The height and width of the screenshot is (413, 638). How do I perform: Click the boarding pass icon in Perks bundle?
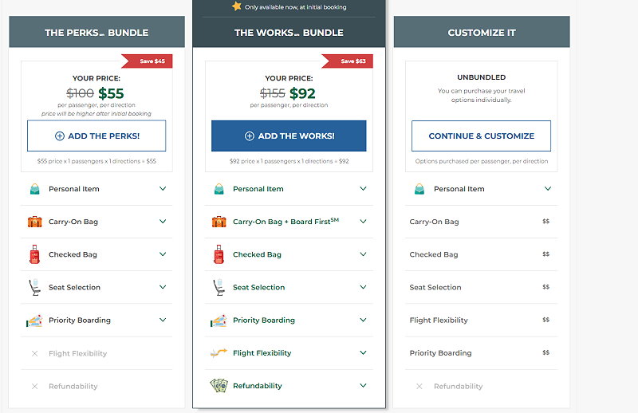34,321
